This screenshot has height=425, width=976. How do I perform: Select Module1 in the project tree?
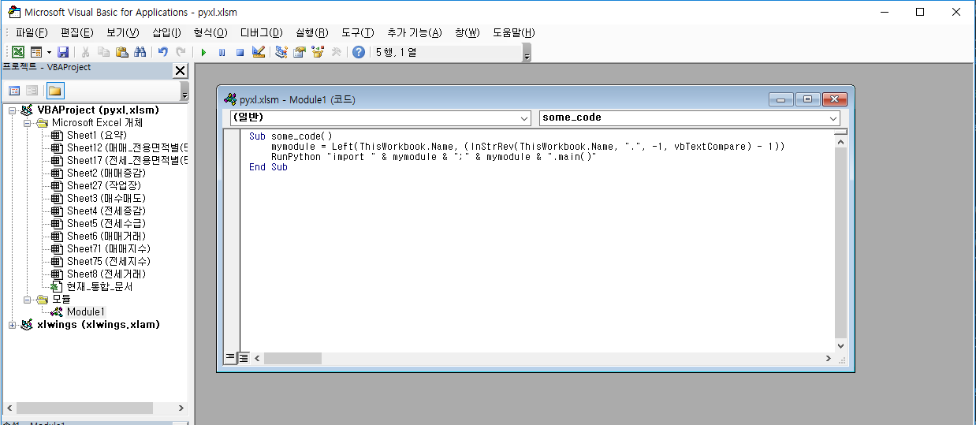pyautogui.click(x=85, y=312)
